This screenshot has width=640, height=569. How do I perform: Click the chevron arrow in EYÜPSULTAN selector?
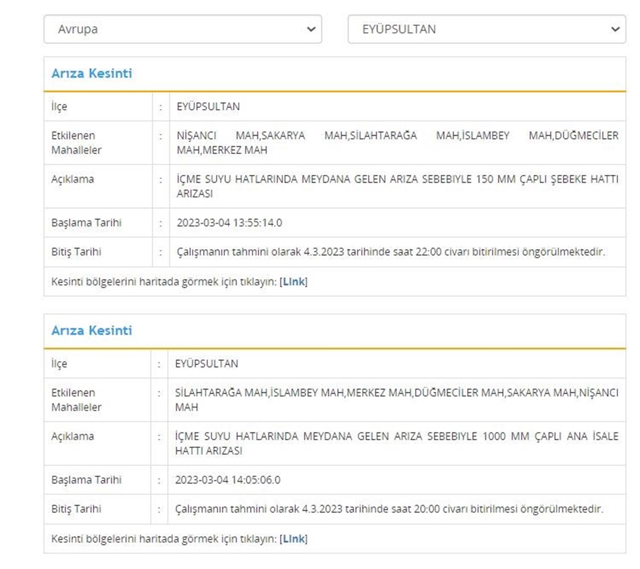615,29
